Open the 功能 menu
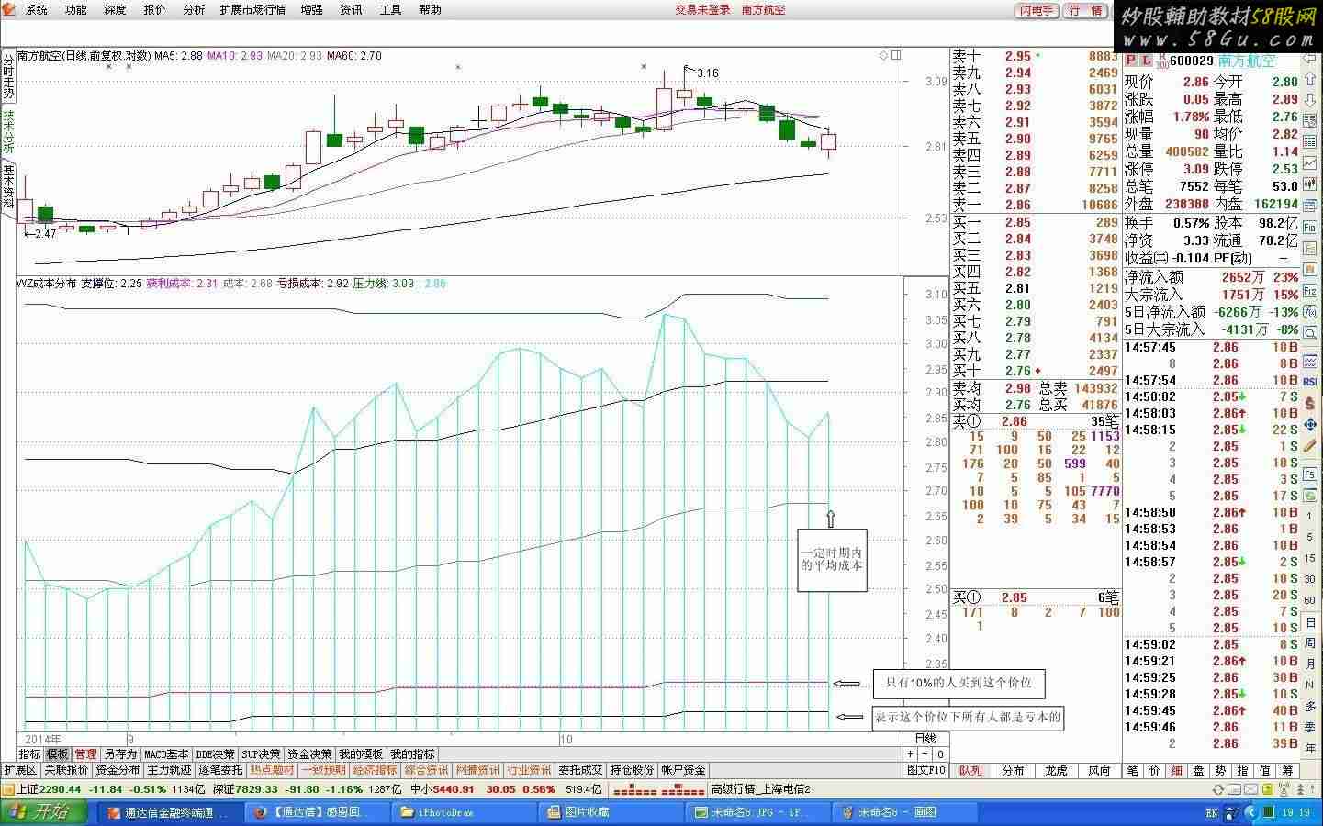This screenshot has width=1323, height=826. [75, 10]
